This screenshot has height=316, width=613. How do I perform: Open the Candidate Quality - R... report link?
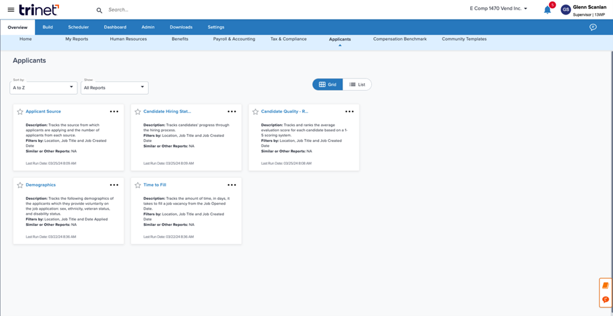click(285, 112)
